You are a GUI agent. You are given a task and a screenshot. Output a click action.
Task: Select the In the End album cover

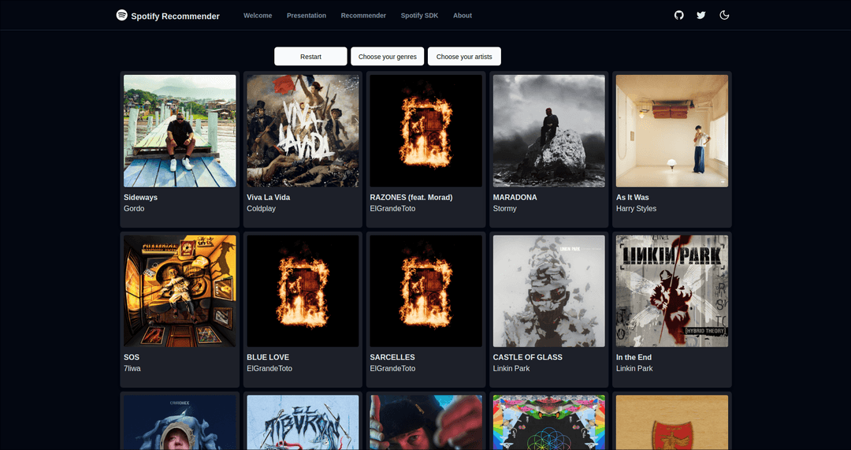click(x=672, y=291)
